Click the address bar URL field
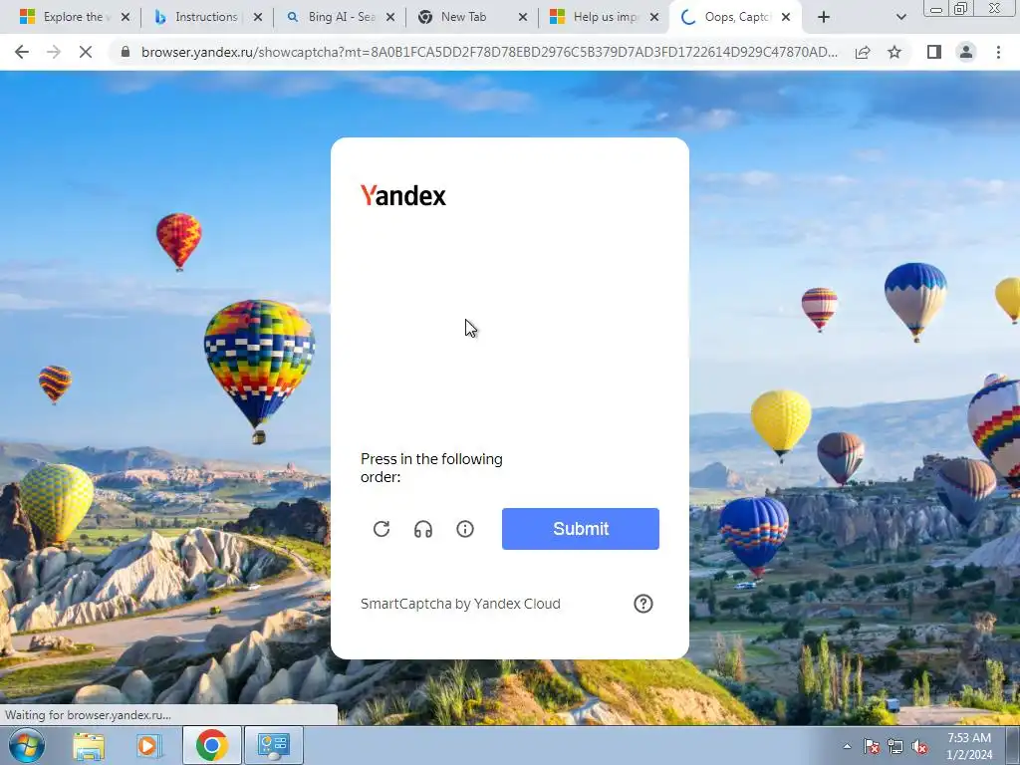This screenshot has width=1020, height=765. click(488, 52)
